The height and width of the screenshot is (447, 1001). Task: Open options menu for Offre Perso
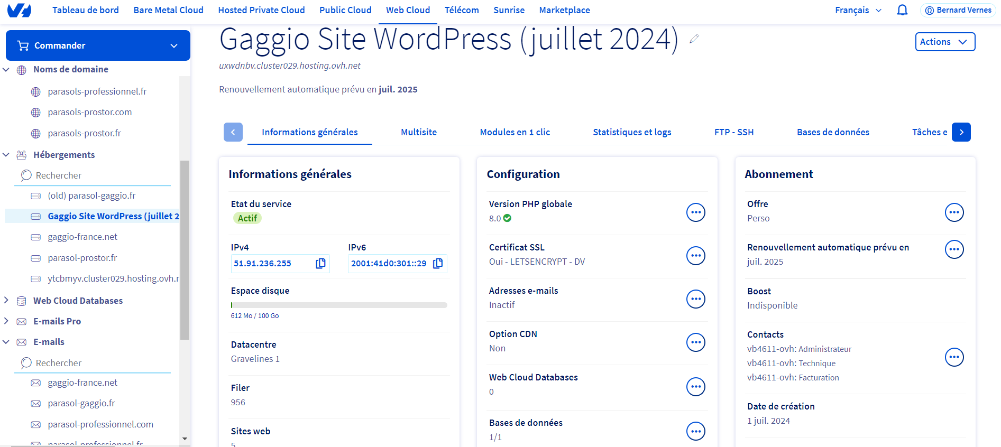(x=954, y=212)
